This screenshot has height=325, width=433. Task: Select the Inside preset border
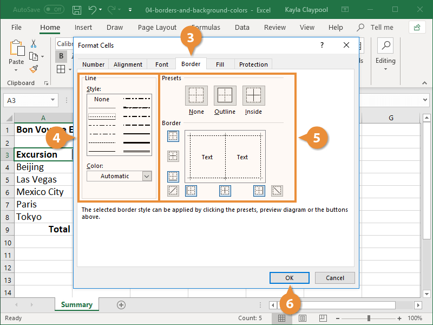253,95
